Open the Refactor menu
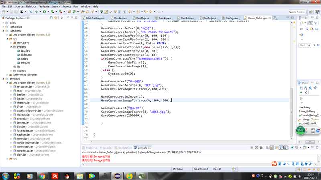 click(31, 6)
